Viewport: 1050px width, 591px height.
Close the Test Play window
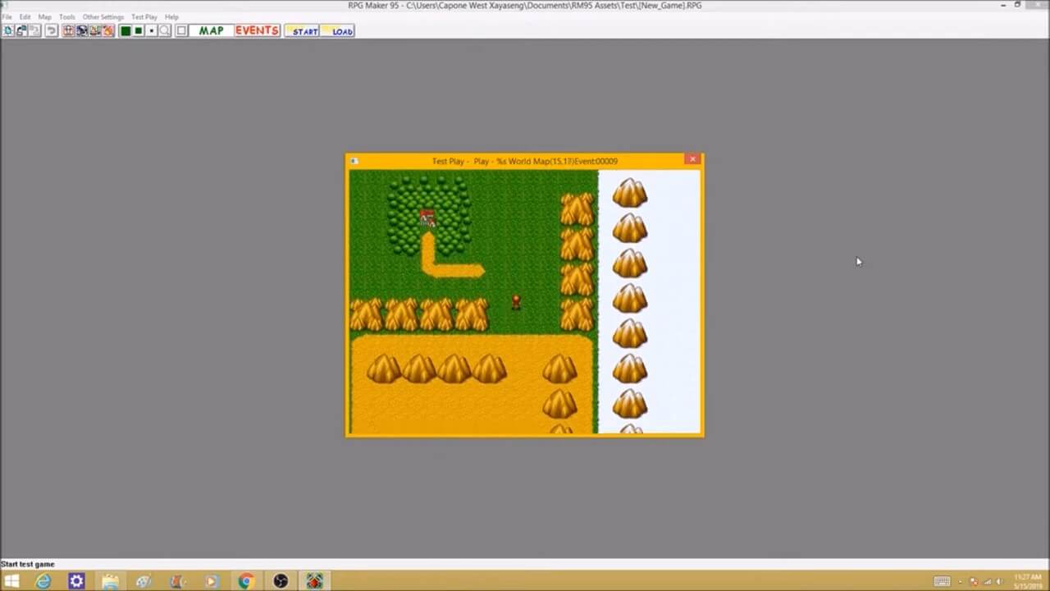(x=693, y=159)
